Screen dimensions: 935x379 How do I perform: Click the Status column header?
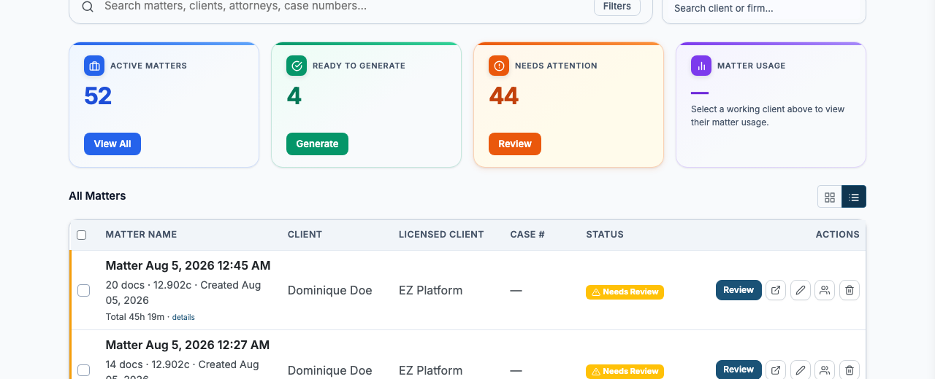[x=605, y=235]
